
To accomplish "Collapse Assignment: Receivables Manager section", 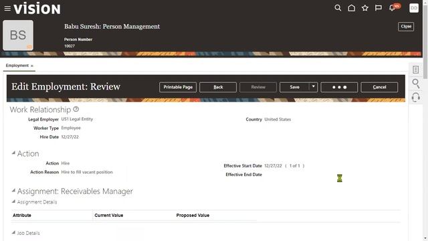I will click(x=13, y=190).
